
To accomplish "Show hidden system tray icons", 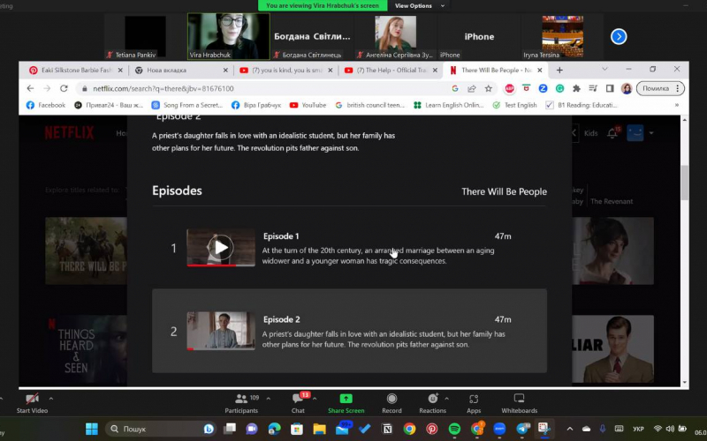I will click(569, 429).
